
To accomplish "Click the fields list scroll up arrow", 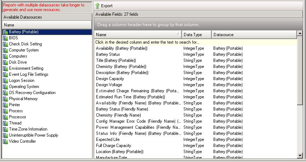I will (300, 33).
